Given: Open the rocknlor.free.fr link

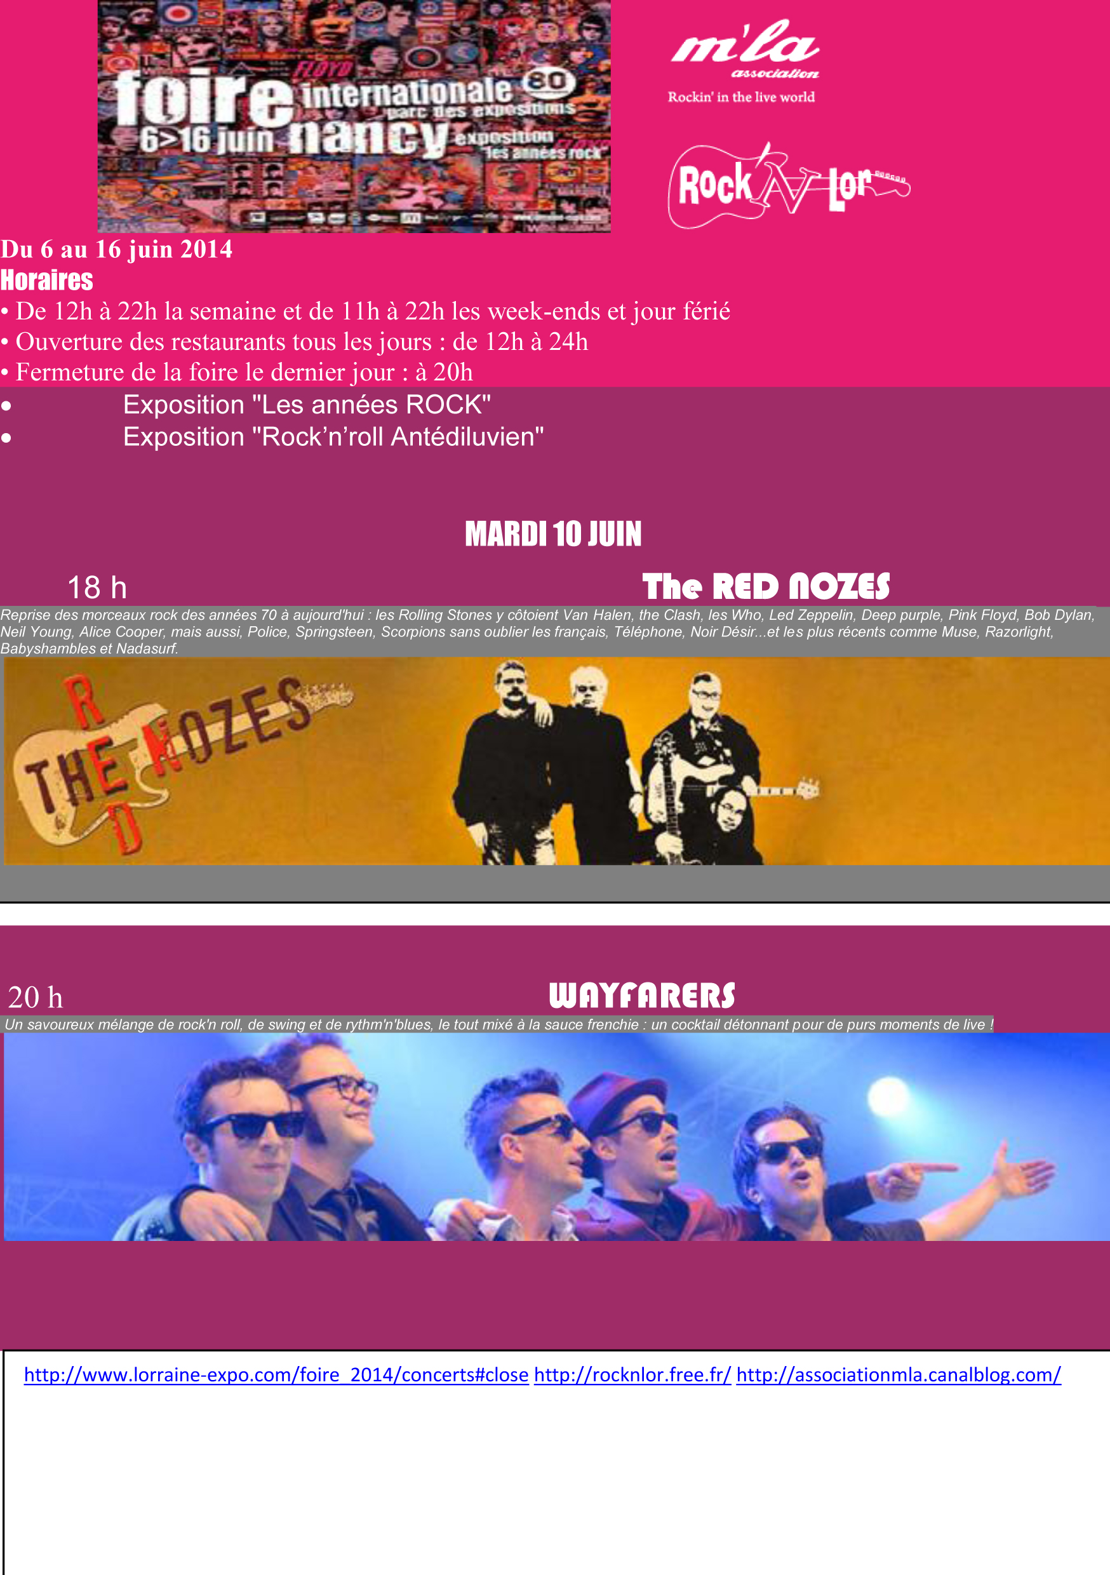Looking at the screenshot, I should tap(632, 1375).
